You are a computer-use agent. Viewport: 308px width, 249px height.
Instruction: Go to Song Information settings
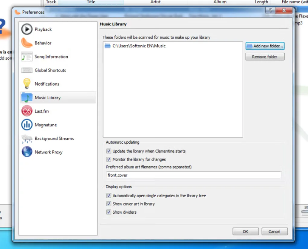51,57
